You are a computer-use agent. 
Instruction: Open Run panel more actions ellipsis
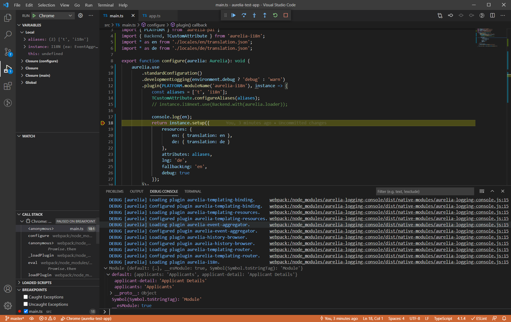click(91, 16)
